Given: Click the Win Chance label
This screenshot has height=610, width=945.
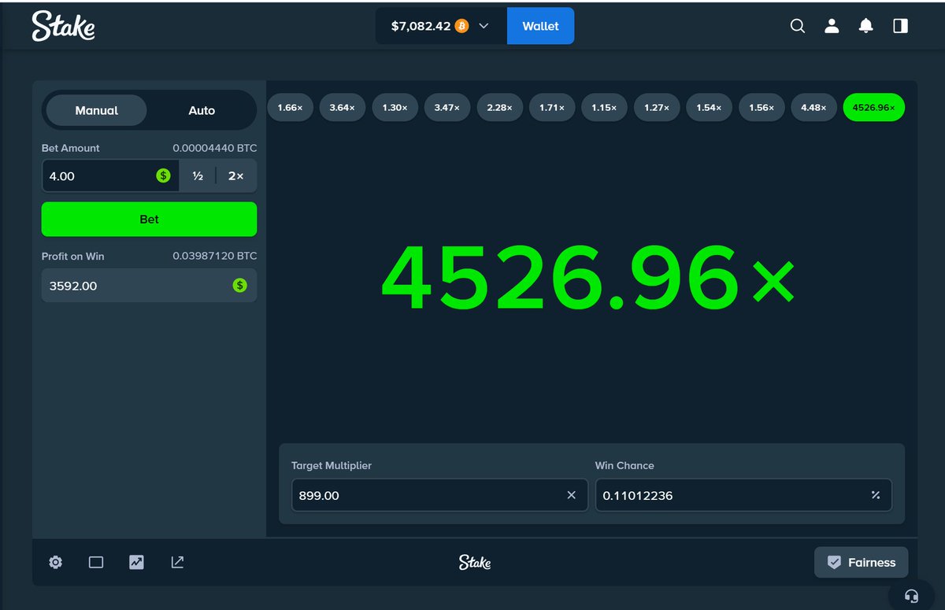Looking at the screenshot, I should click(x=624, y=465).
